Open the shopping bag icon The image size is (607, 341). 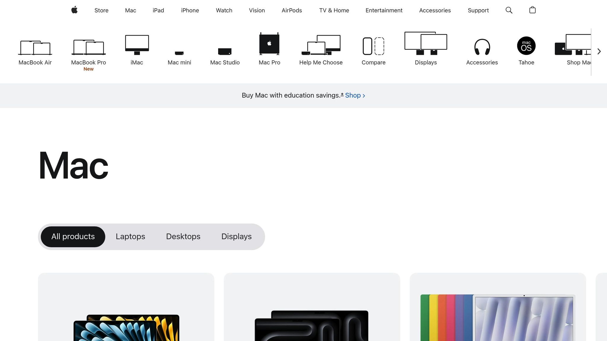pos(532,10)
